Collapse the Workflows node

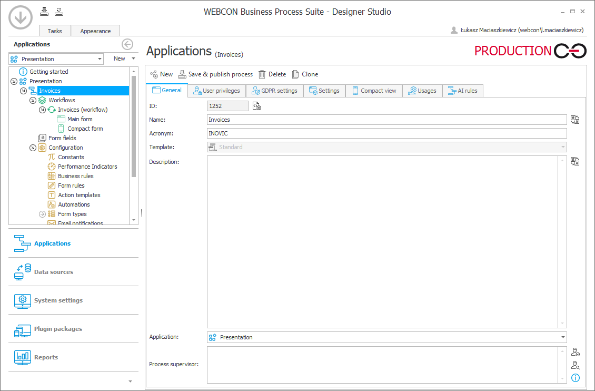(x=33, y=100)
